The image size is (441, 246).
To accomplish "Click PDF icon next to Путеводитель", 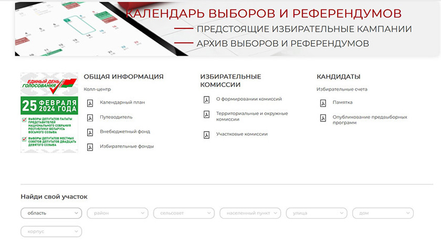I will pyautogui.click(x=90, y=117).
